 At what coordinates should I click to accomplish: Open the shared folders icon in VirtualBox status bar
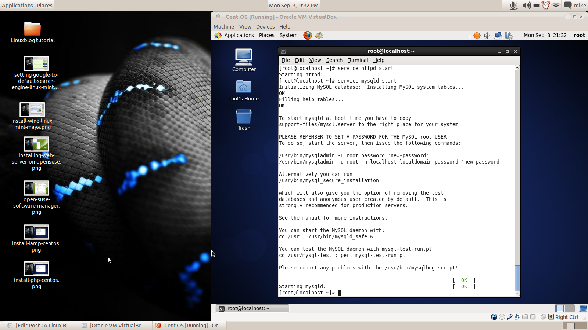click(x=525, y=317)
